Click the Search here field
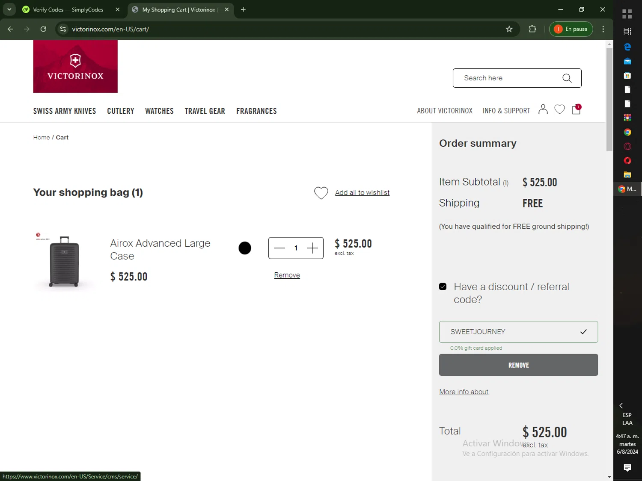 tap(517, 78)
